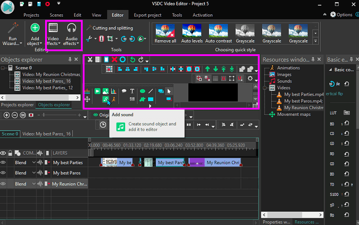Click the clock icon in timeline toolbar

pyautogui.click(x=103, y=124)
